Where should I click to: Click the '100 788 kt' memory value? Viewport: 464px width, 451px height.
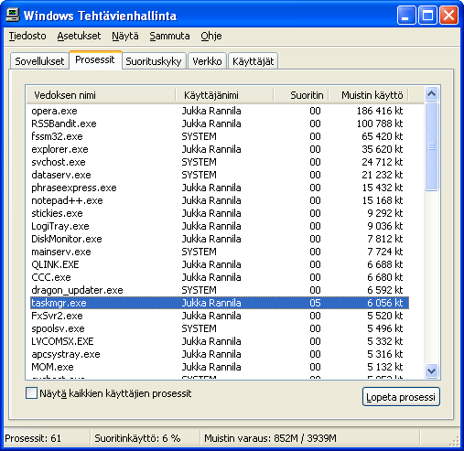tap(380, 123)
